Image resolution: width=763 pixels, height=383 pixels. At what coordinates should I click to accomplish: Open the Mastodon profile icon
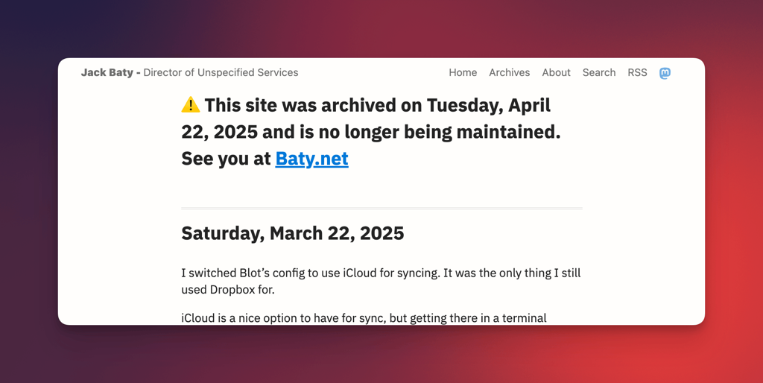coord(665,73)
